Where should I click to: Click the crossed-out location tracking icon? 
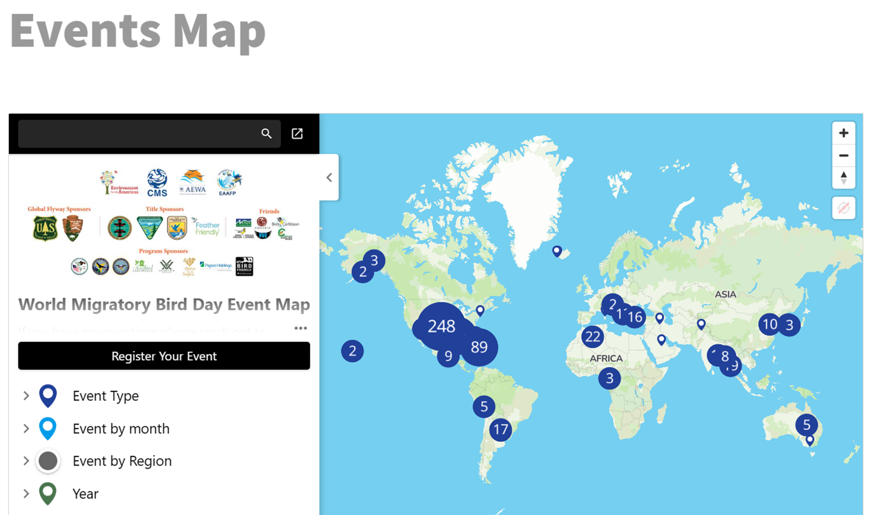tap(843, 208)
